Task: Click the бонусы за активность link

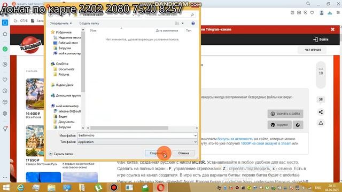Action: click(x=235, y=139)
